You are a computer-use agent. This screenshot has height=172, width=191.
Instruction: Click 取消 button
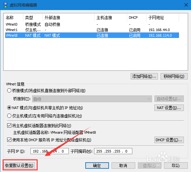click(x=123, y=166)
